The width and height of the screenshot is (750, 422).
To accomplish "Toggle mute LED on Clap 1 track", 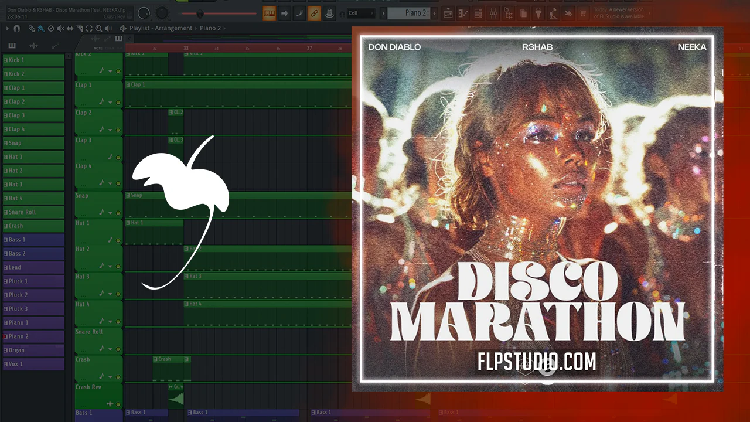I will point(118,102).
